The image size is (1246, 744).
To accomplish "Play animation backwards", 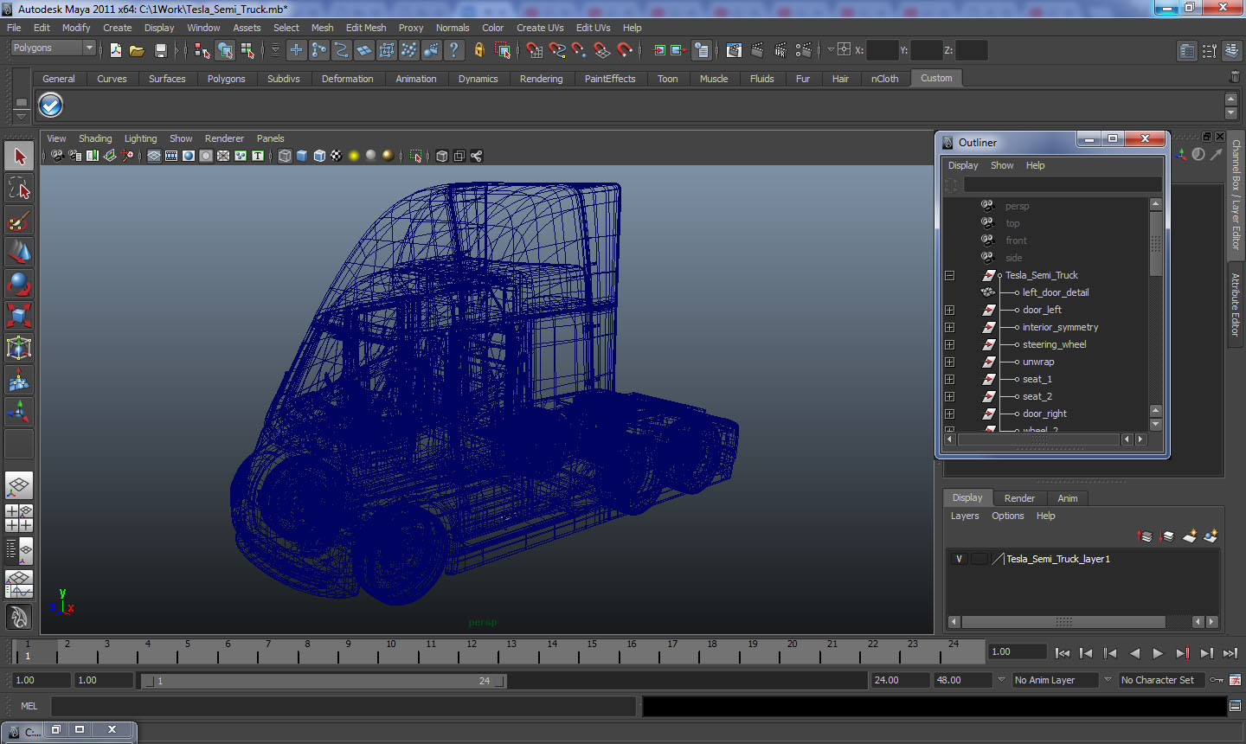I will click(1134, 653).
